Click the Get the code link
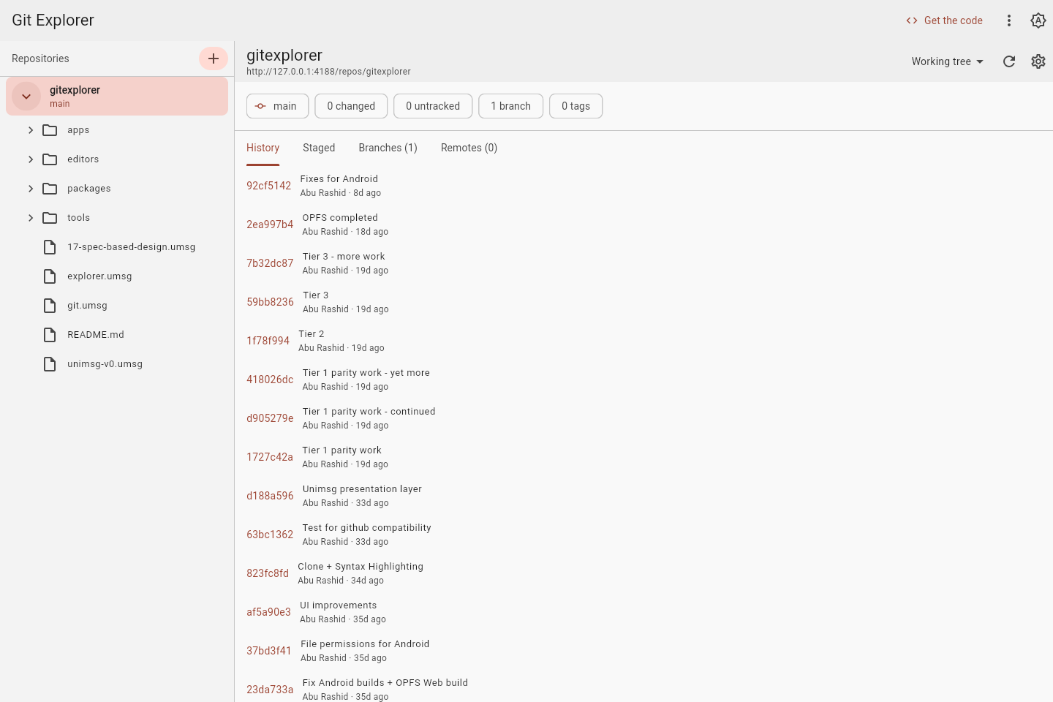This screenshot has height=702, width=1053. click(945, 20)
